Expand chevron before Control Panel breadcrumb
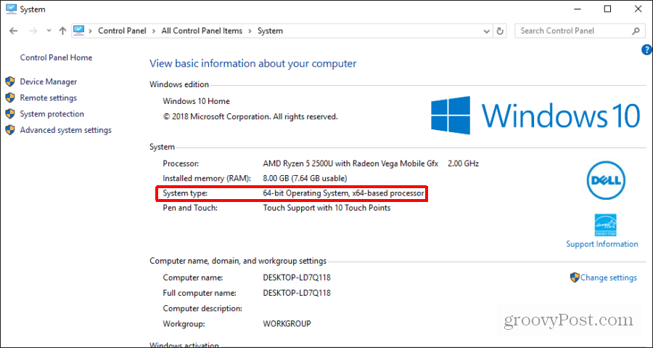This screenshot has width=653, height=348. pyautogui.click(x=91, y=31)
